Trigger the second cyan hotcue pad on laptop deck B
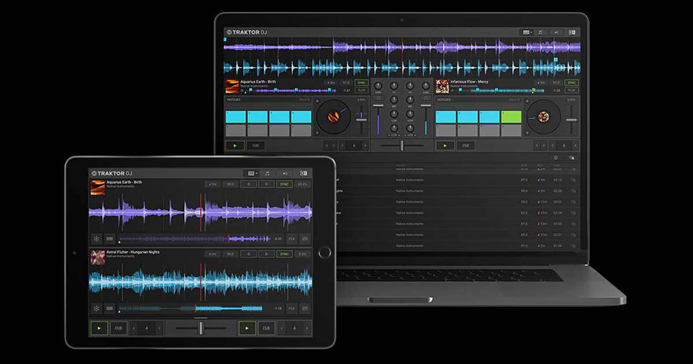 [x=467, y=117]
